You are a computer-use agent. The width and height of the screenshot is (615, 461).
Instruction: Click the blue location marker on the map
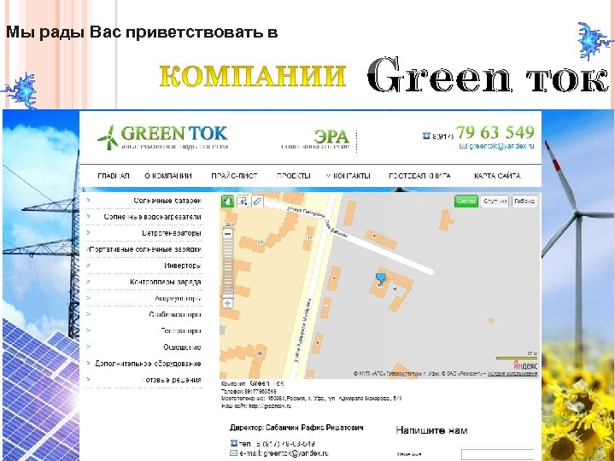(380, 278)
